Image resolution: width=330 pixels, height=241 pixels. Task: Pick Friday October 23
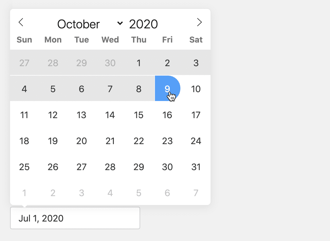click(167, 141)
